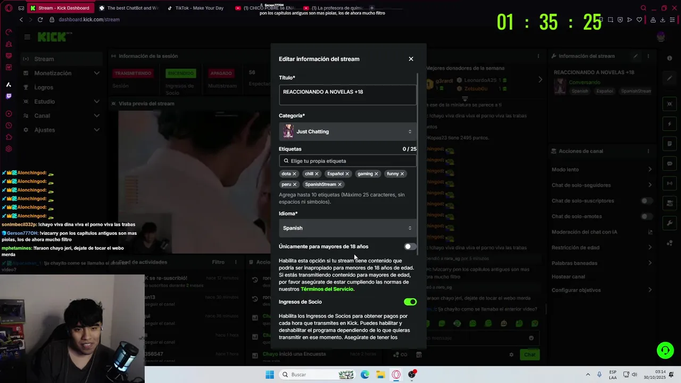Image resolution: width=681 pixels, height=383 pixels.
Task: Click the chat bubble icon in right rail
Action: (669, 163)
